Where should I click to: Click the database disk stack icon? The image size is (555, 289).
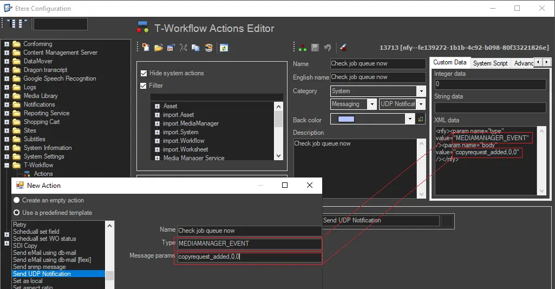tap(208, 48)
